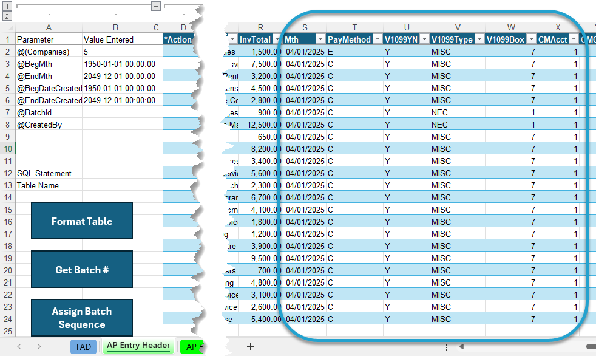The image size is (596, 356).
Task: Go to next sheet tab arrow
Action: 39,346
